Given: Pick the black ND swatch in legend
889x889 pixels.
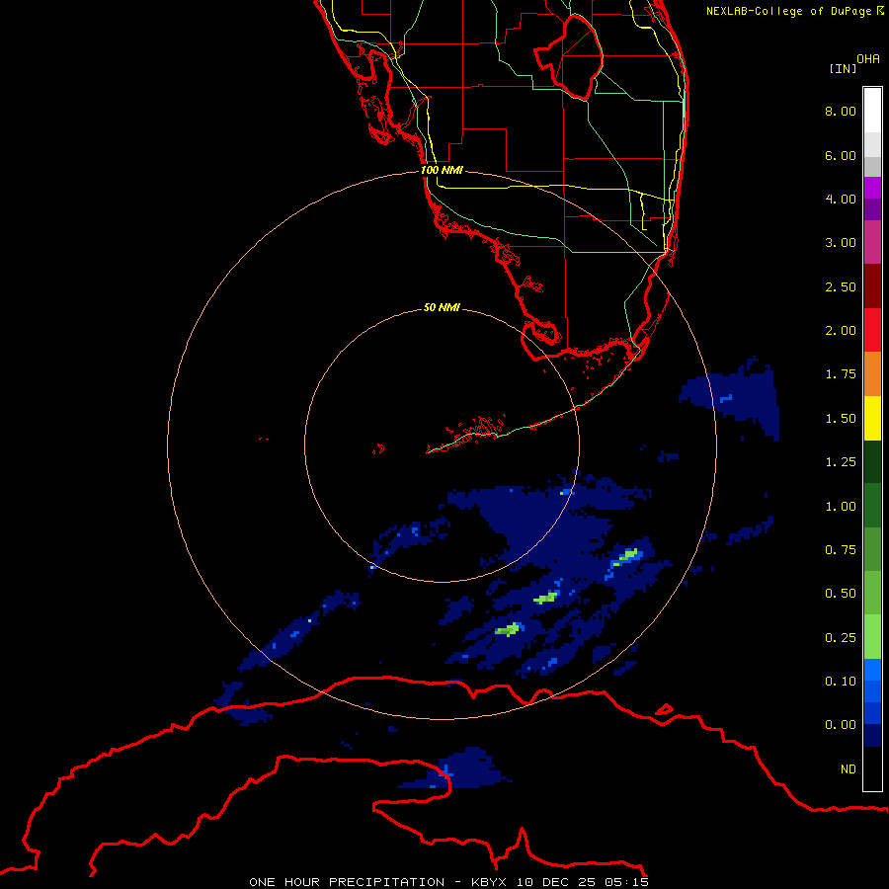Looking at the screenshot, I should click(872, 768).
